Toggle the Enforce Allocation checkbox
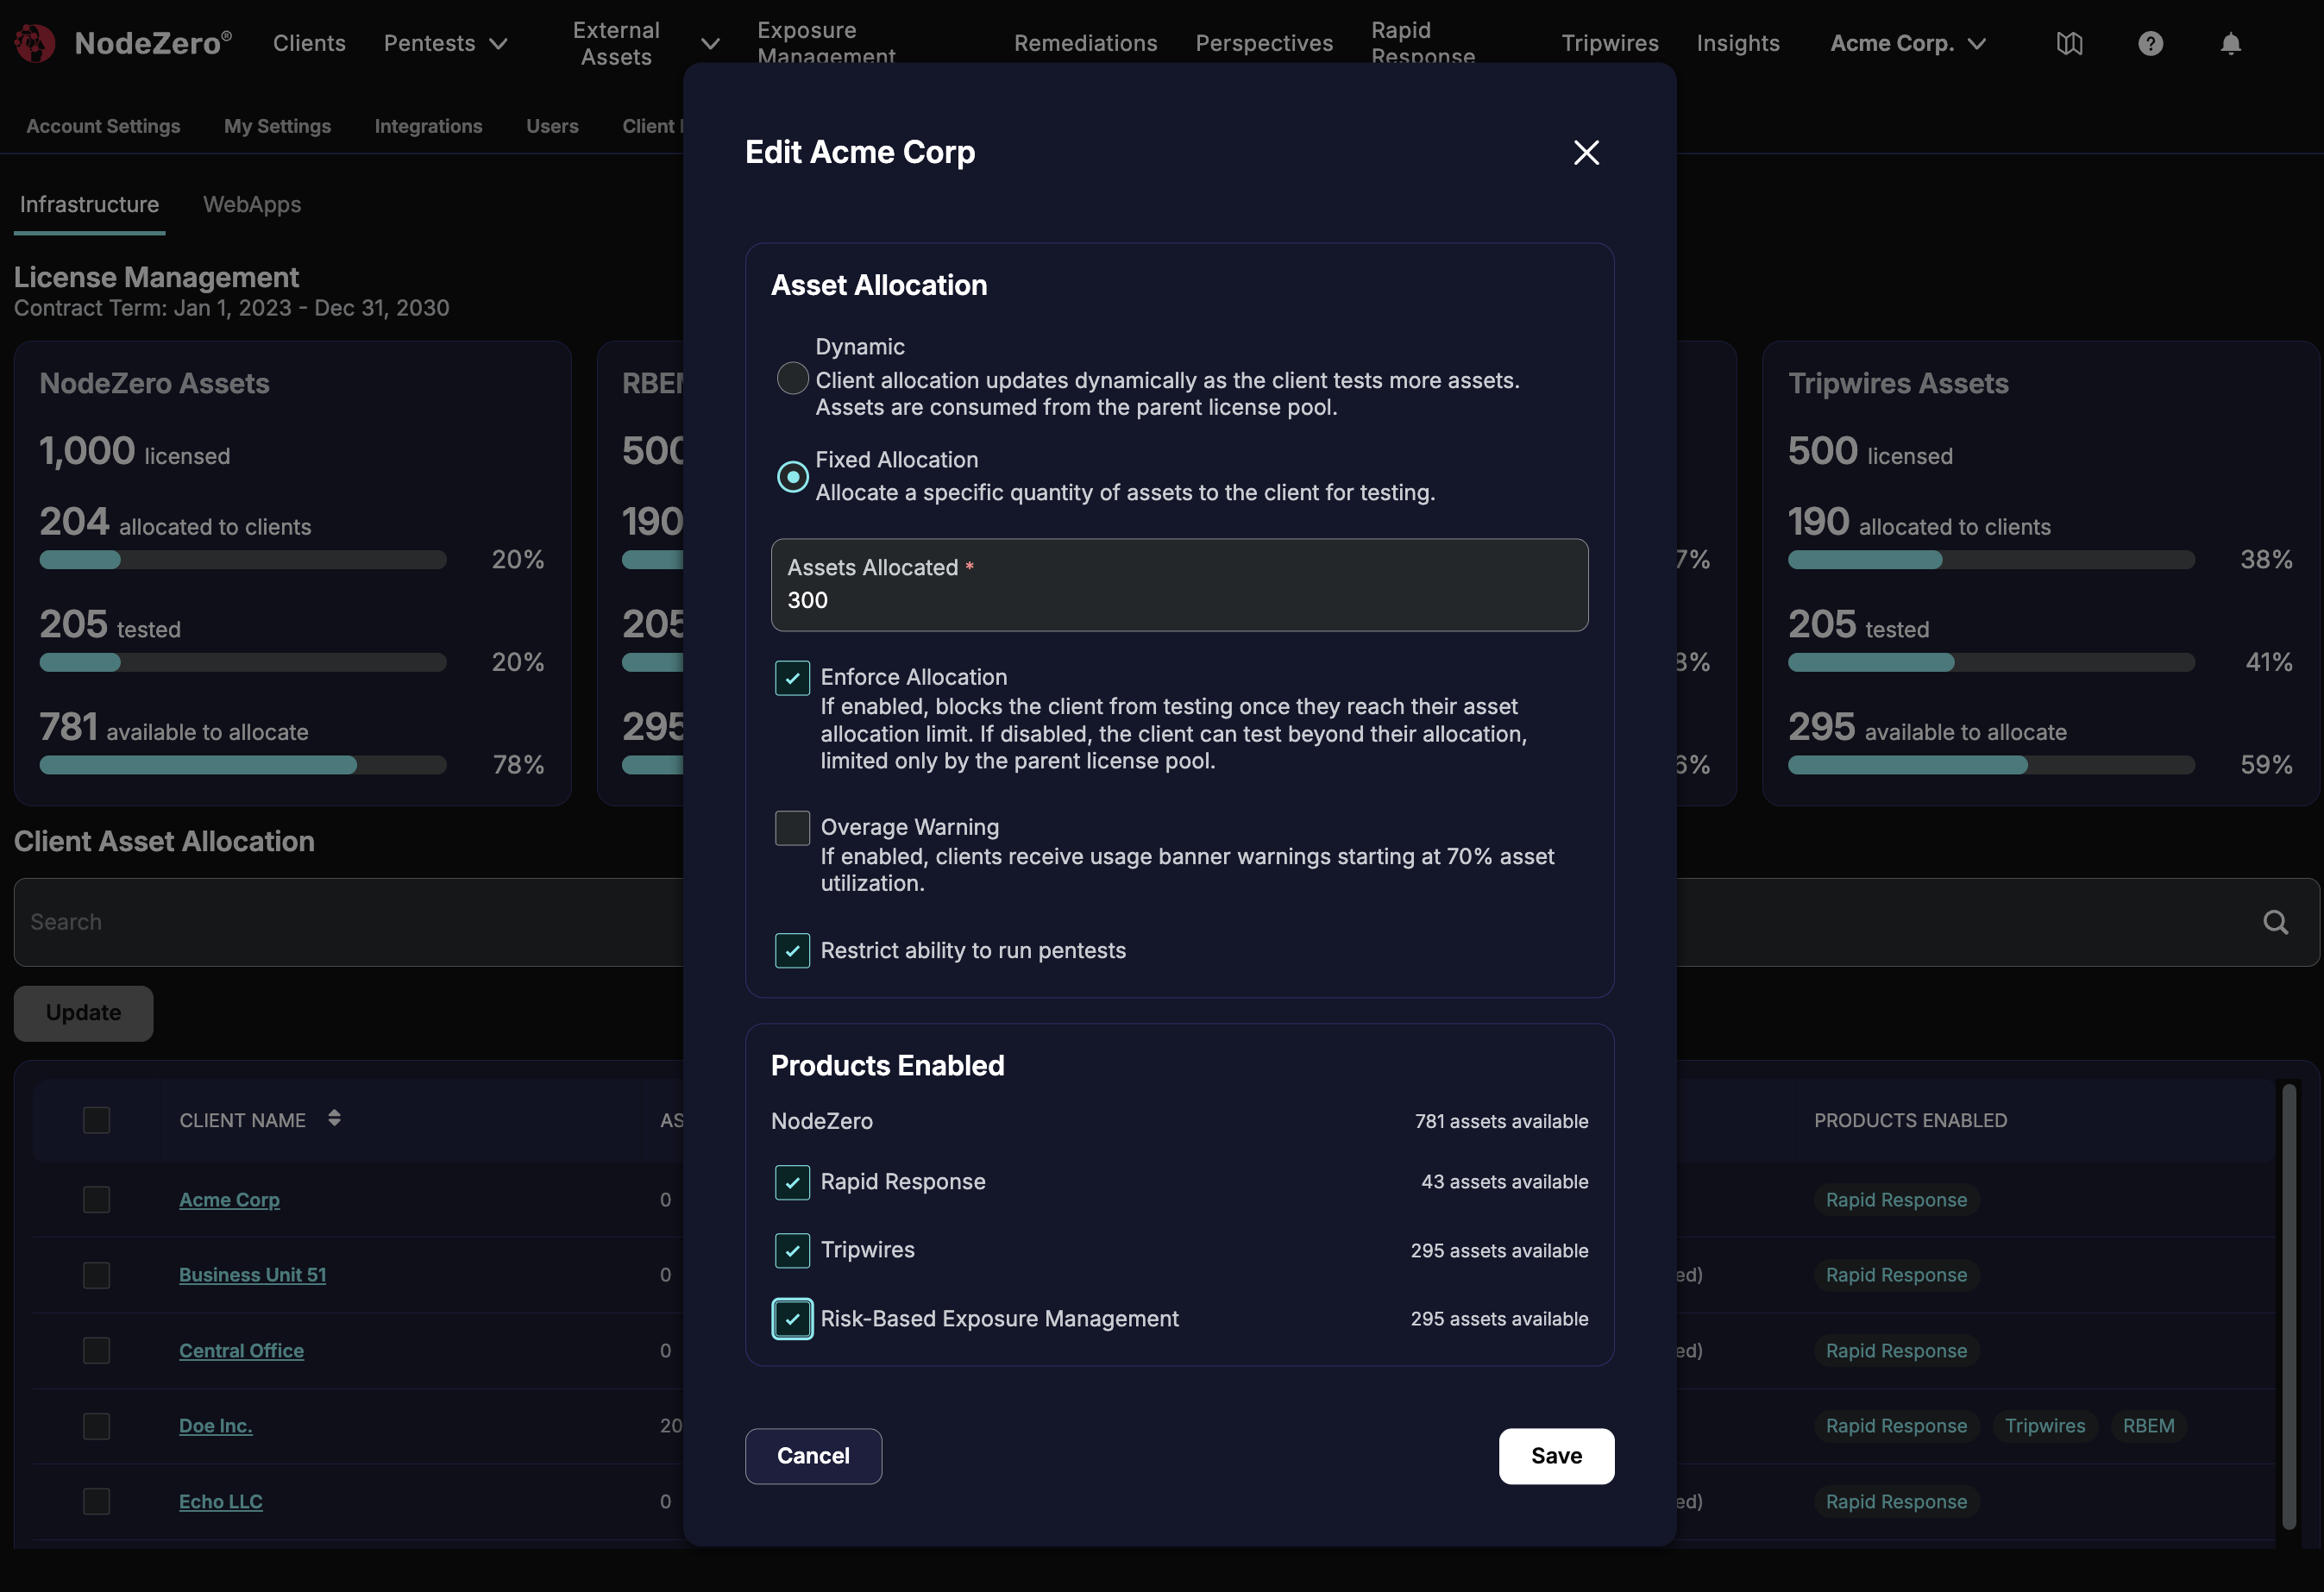2324x1592 pixels. pyautogui.click(x=792, y=677)
